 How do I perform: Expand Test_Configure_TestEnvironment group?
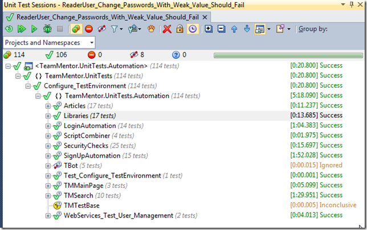click(48, 176)
